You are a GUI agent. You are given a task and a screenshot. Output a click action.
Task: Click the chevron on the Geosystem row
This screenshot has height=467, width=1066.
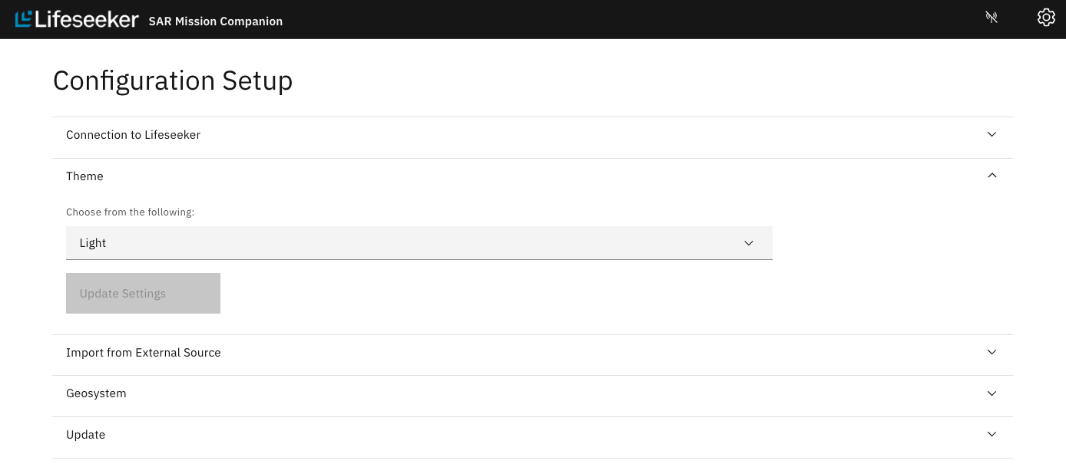click(x=992, y=393)
